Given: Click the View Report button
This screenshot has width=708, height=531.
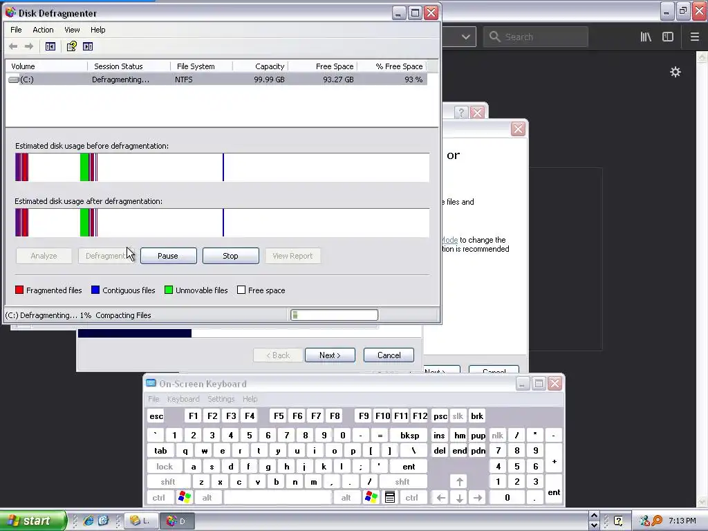Looking at the screenshot, I should click(x=292, y=256).
